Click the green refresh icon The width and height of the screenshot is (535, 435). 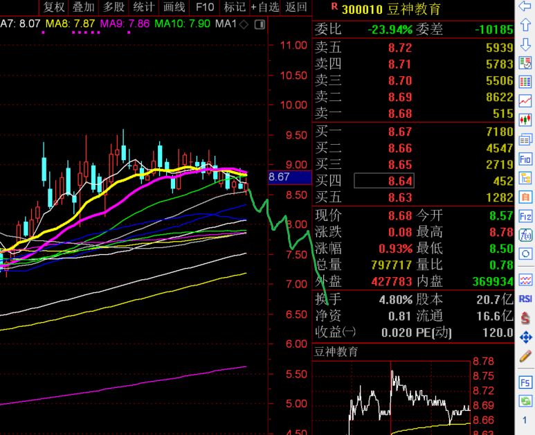525,401
